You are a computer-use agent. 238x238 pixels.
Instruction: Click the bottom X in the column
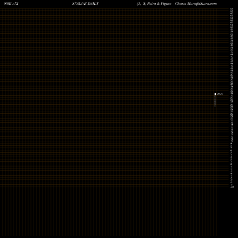(215, 105)
